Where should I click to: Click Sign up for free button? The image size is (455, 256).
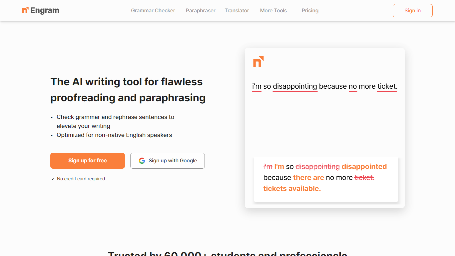[88, 161]
